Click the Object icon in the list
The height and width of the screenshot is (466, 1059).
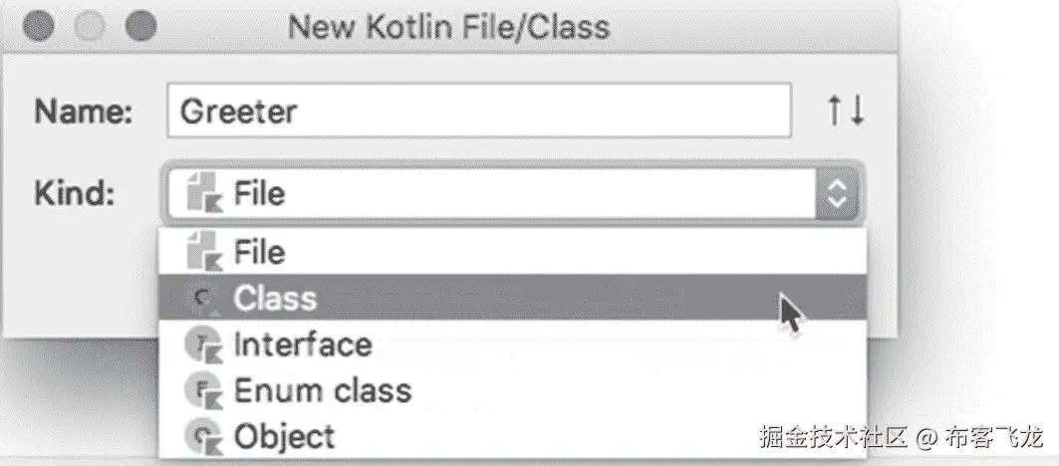[202, 435]
